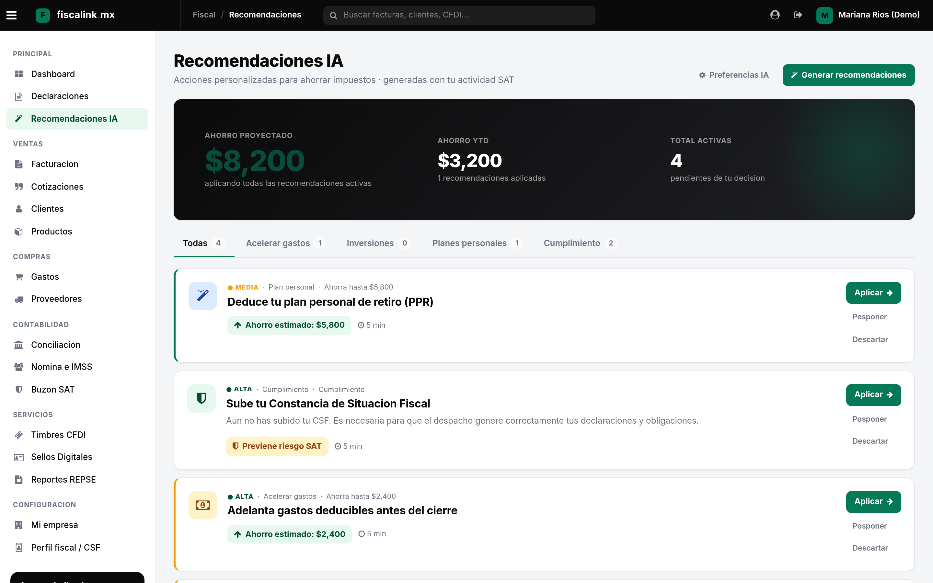
Task: Switch to the Acelerar gastos tab
Action: [x=286, y=243]
